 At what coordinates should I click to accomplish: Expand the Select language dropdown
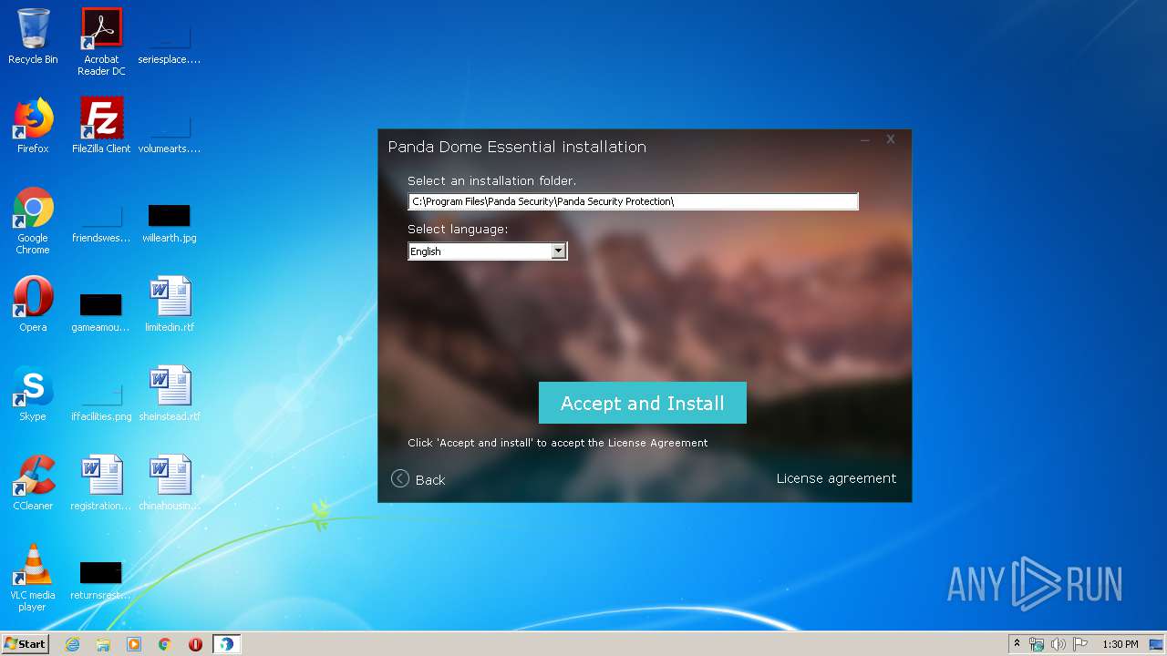tap(559, 251)
